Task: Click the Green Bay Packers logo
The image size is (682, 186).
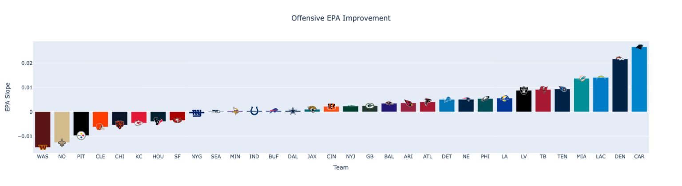Action: pos(370,106)
